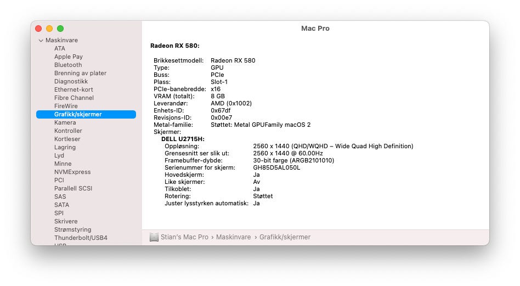The width and height of the screenshot is (520, 286).
Task: Select Minne in the sidebar
Action: coord(63,164)
